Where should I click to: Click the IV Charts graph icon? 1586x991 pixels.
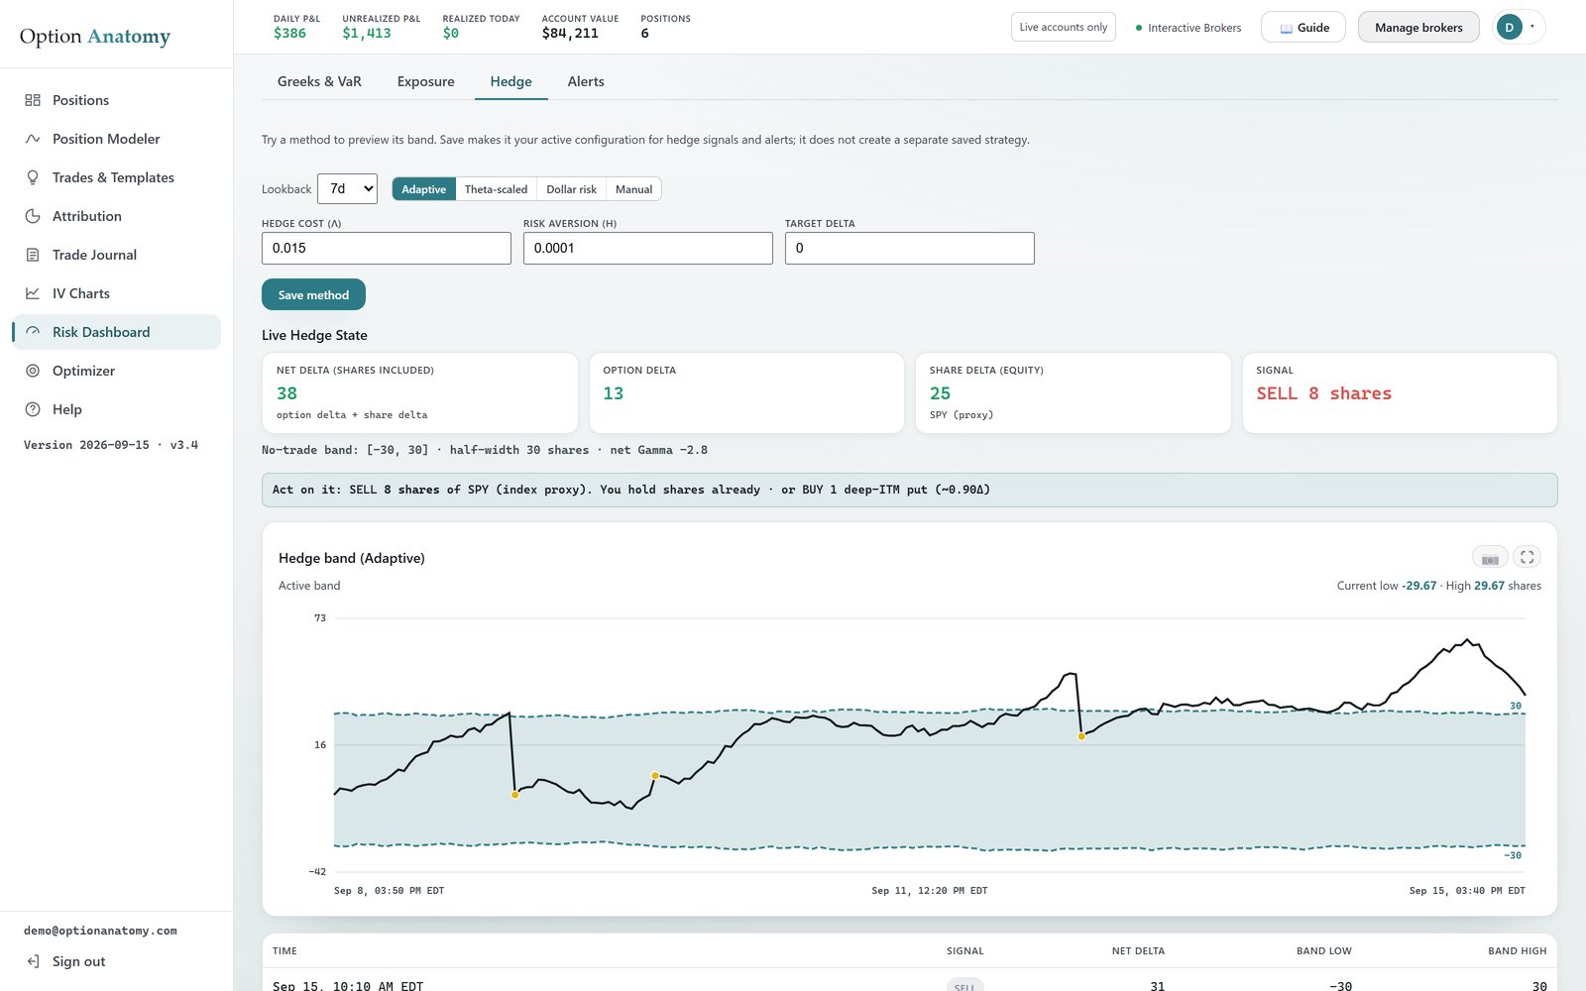(33, 293)
